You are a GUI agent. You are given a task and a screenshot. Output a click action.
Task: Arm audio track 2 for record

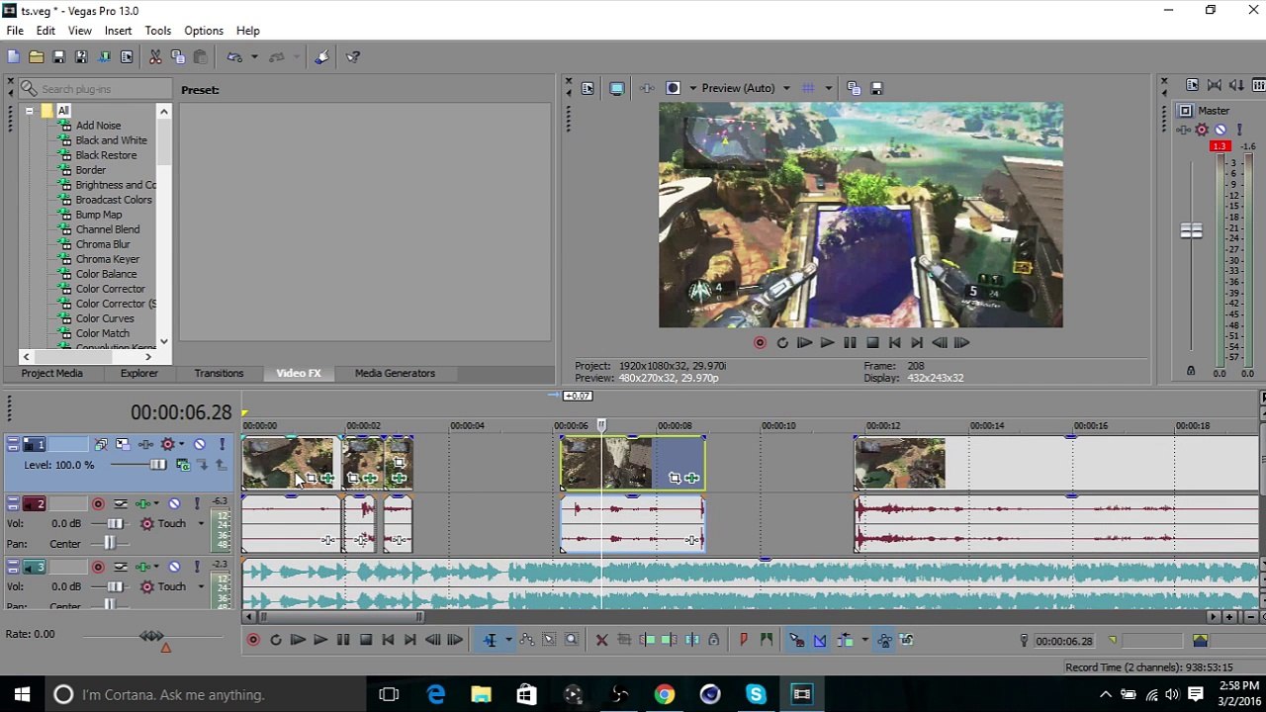tap(98, 504)
